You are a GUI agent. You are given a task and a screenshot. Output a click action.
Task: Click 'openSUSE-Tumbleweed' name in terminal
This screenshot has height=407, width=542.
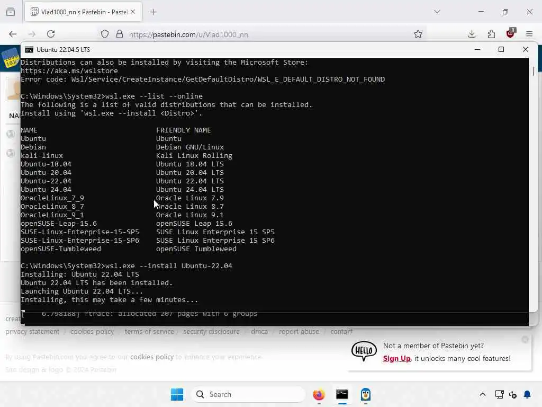(x=61, y=249)
